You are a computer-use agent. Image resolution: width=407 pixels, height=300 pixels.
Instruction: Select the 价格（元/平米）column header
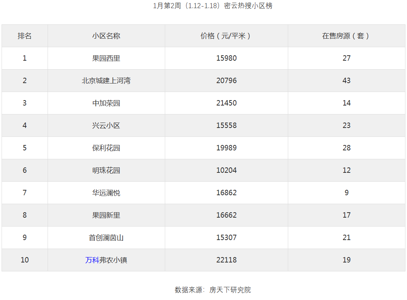click(226, 36)
